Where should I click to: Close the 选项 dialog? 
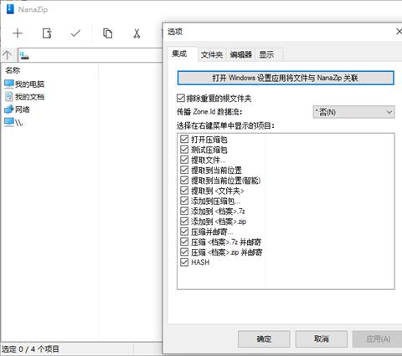399,32
